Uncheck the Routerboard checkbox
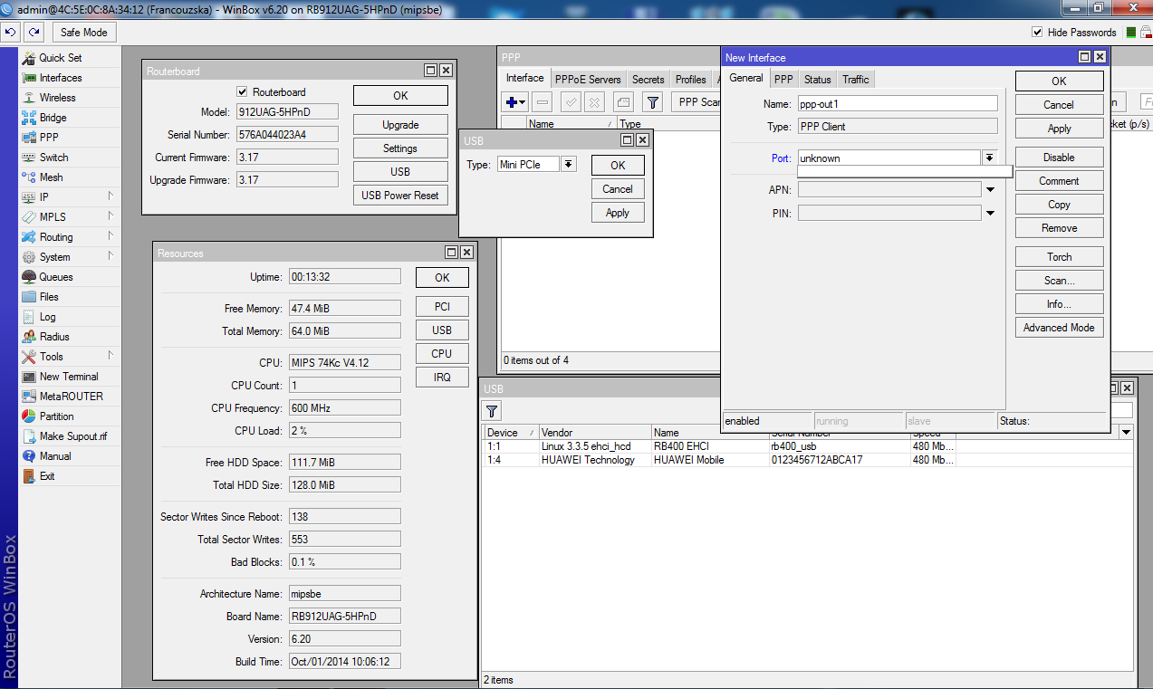This screenshot has height=689, width=1153. (242, 92)
